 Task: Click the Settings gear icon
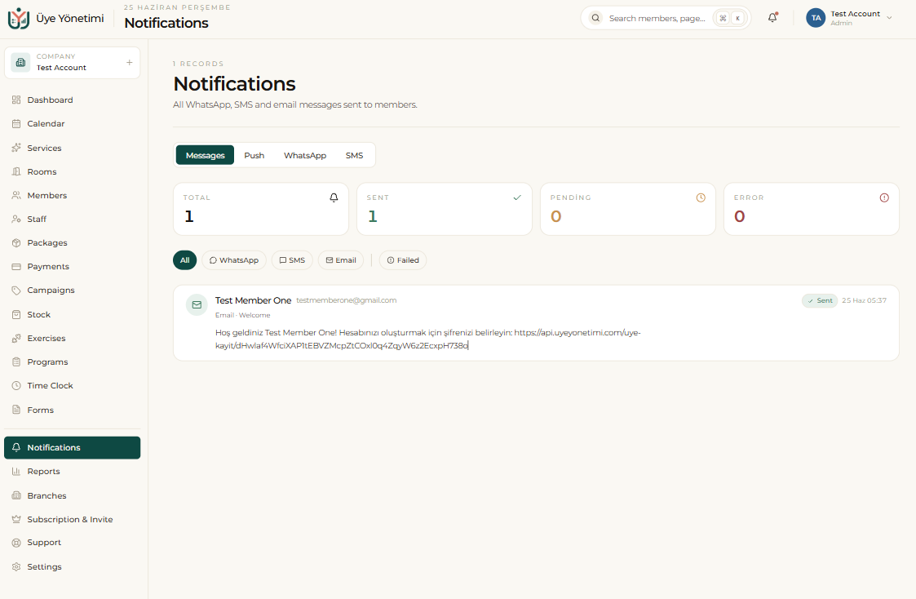point(16,567)
